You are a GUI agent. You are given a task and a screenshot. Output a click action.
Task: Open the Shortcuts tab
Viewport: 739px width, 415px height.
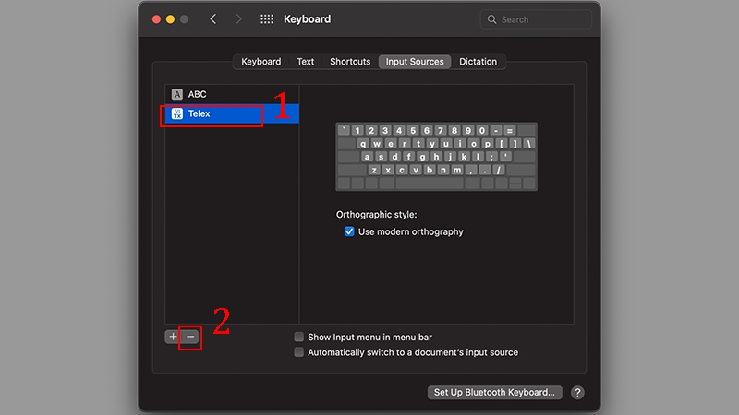click(x=350, y=62)
